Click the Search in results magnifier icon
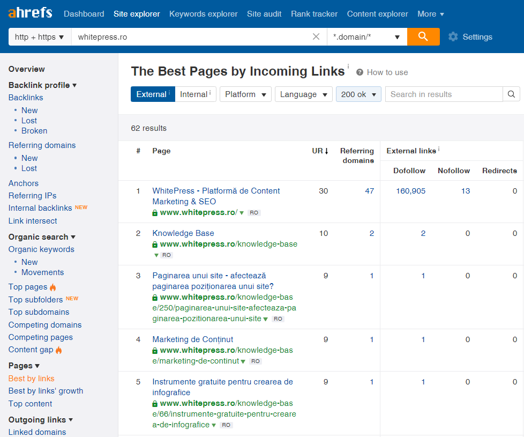The width and height of the screenshot is (524, 437). coord(511,94)
